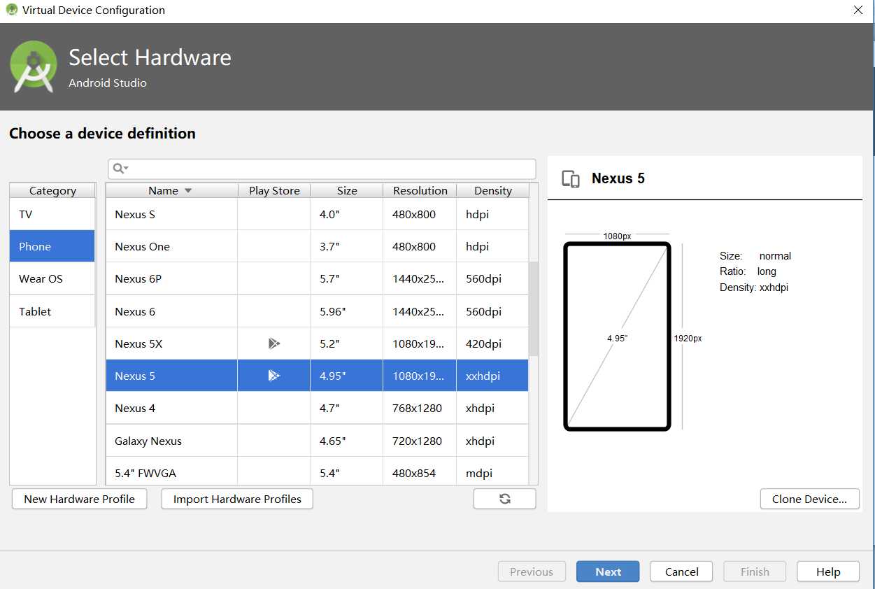The width and height of the screenshot is (875, 589).
Task: Click the Next button
Action: point(608,572)
